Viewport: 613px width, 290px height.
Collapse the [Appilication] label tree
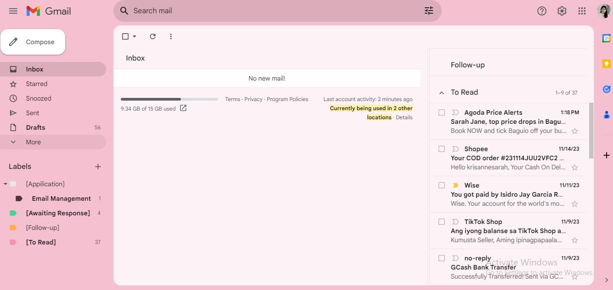(5, 184)
